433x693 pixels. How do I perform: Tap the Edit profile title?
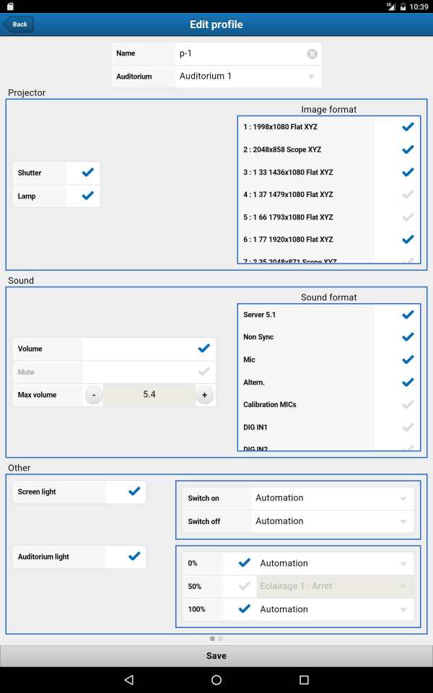point(216,25)
